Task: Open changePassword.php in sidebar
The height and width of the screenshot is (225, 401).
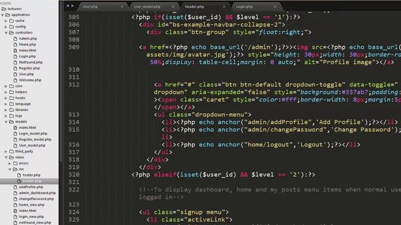Action: coord(36,199)
